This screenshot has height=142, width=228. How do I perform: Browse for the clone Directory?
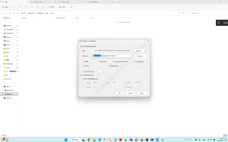coord(140,56)
